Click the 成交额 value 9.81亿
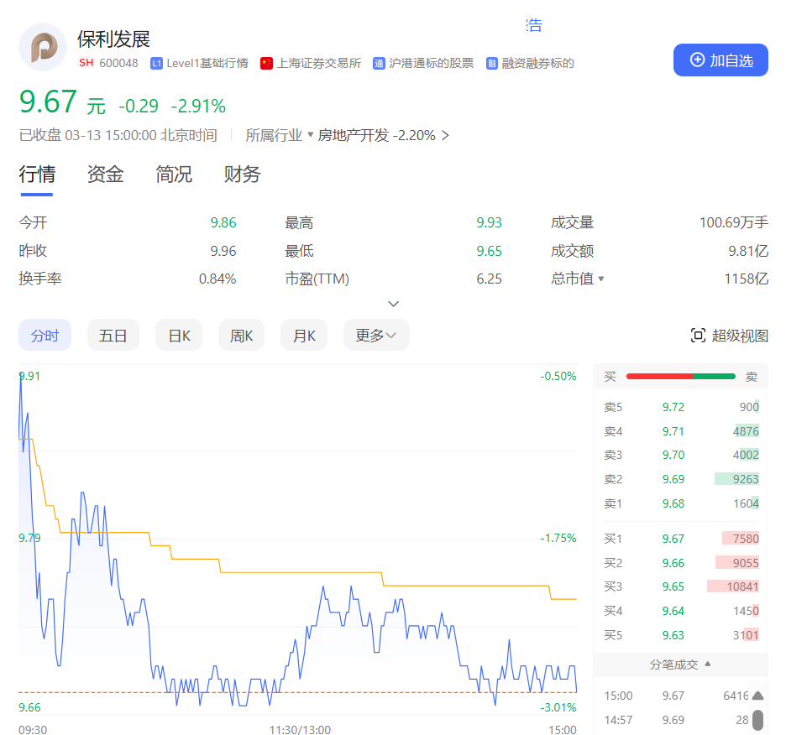The width and height of the screenshot is (786, 735). point(748,251)
